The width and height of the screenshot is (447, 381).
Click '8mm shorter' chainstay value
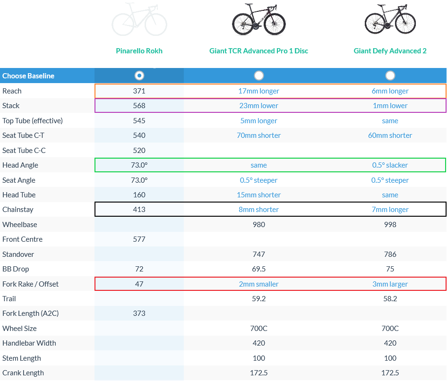[x=259, y=210]
